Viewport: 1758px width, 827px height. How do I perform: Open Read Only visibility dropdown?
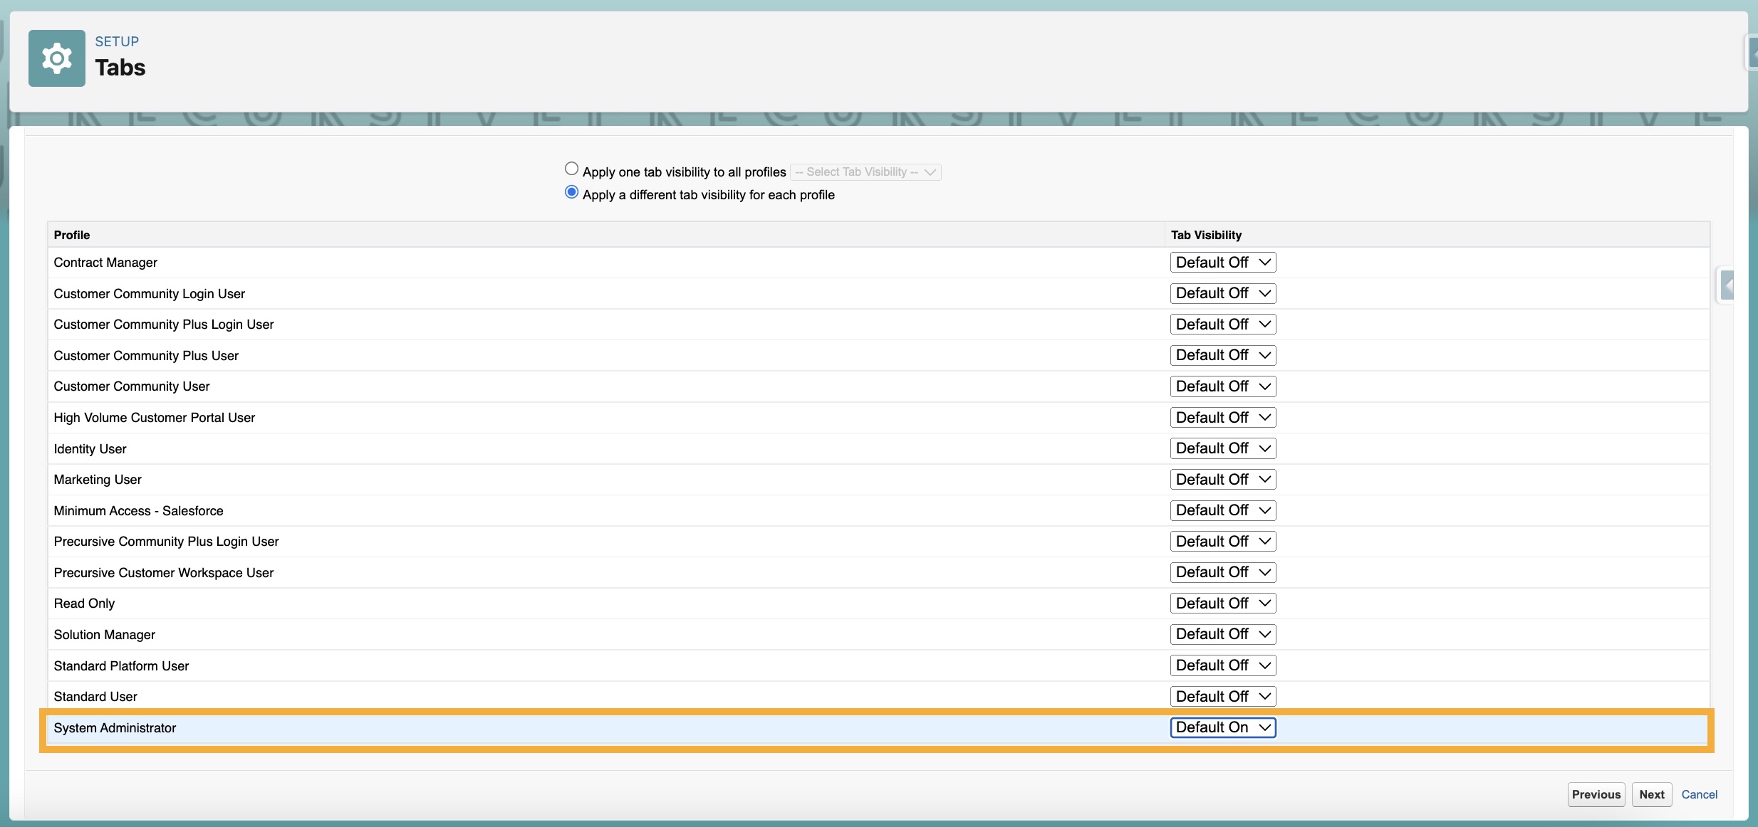(1222, 604)
